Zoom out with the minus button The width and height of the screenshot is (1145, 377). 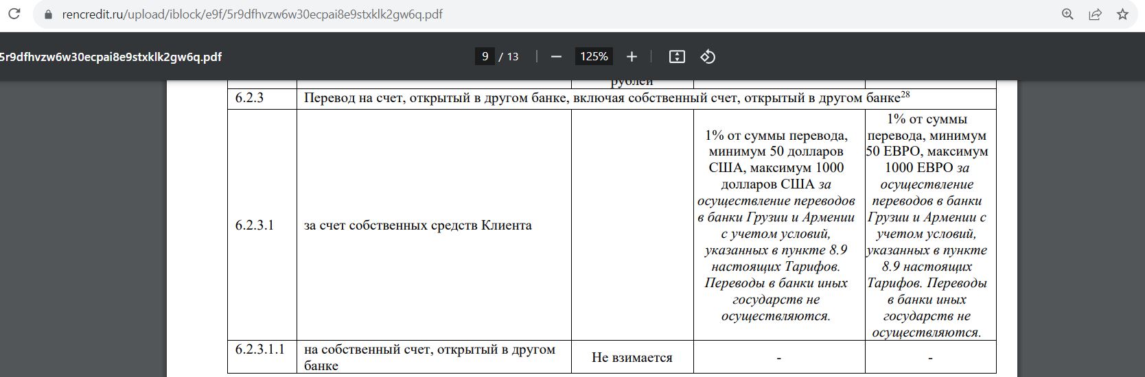[x=556, y=56]
